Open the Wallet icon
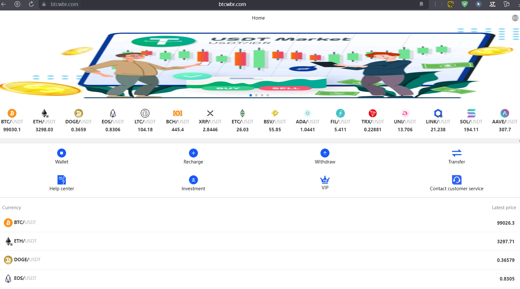Image resolution: width=520 pixels, height=289 pixels. (62, 153)
